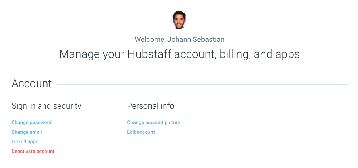358x168 pixels.
Task: Modify profile details via Edit account
Action: (141, 132)
